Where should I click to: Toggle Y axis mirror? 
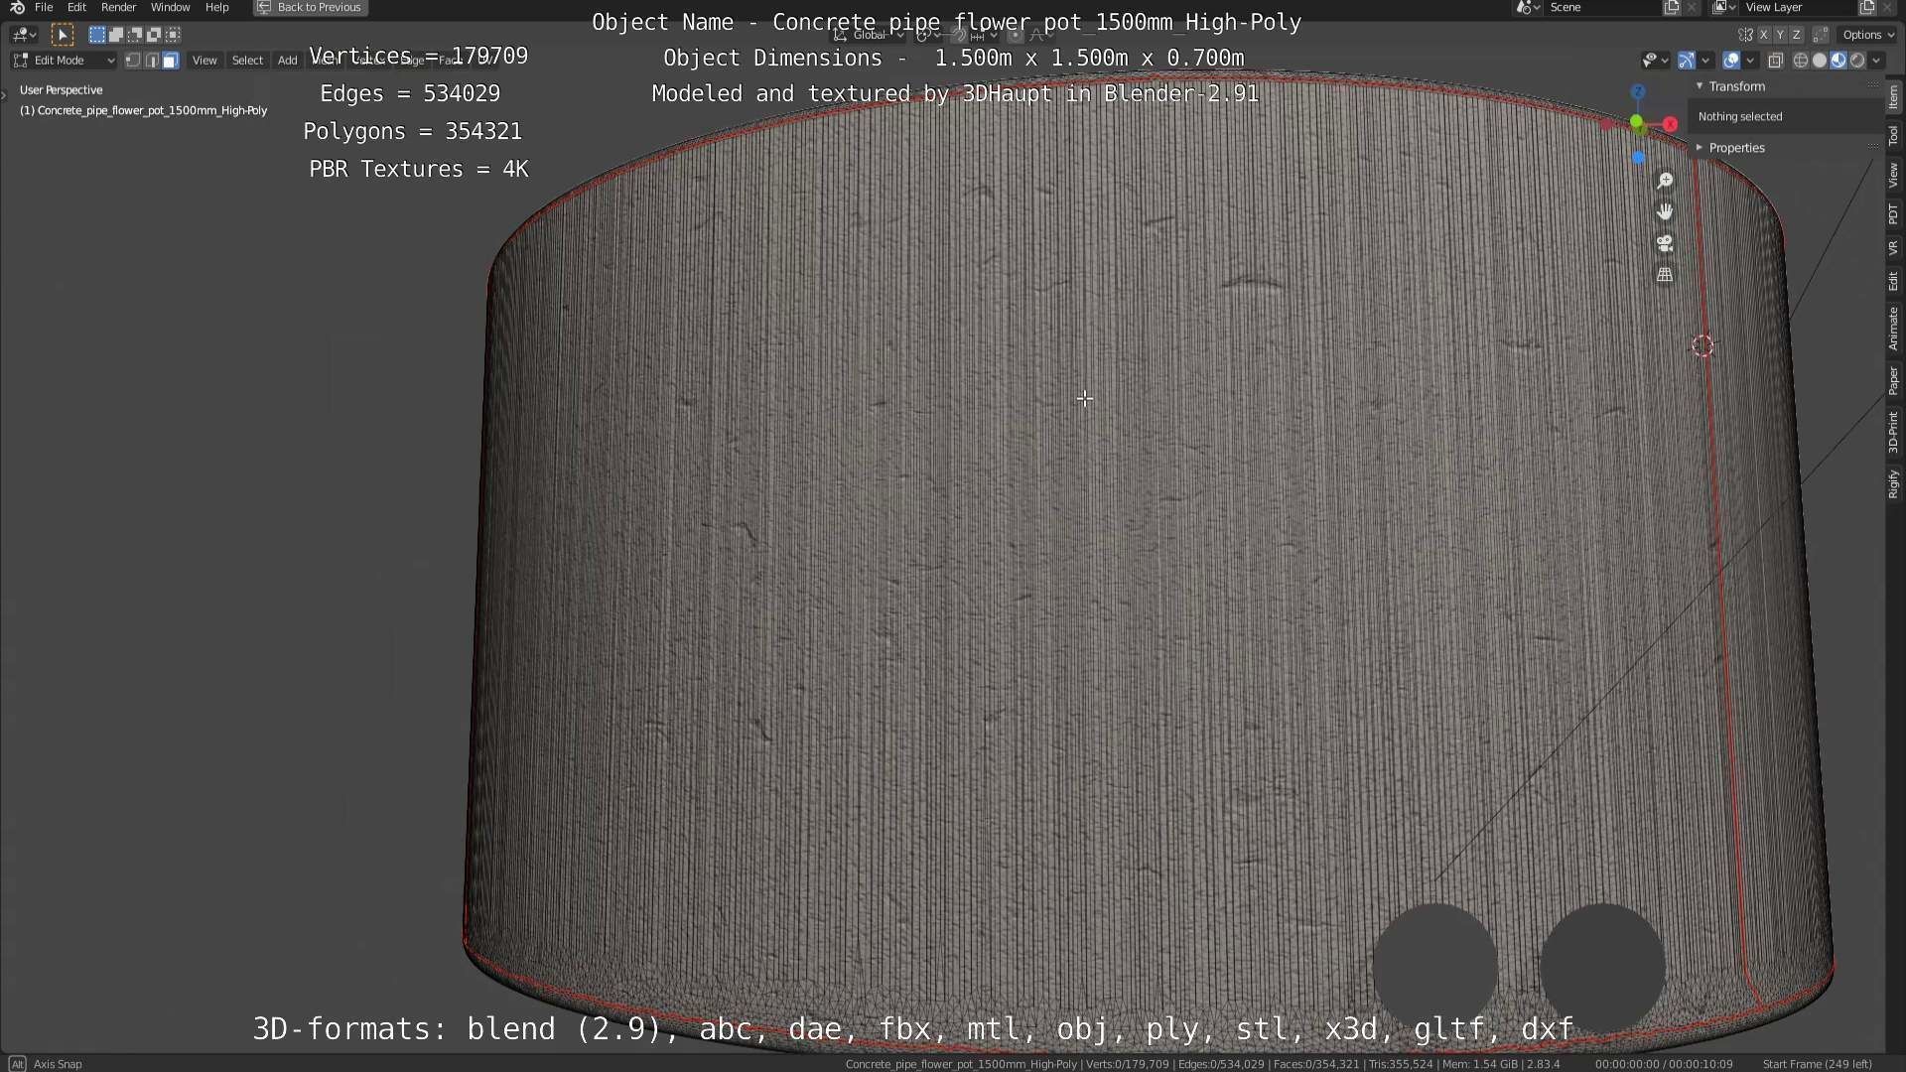(x=1780, y=35)
